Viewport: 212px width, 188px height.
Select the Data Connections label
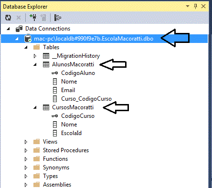[48, 29]
